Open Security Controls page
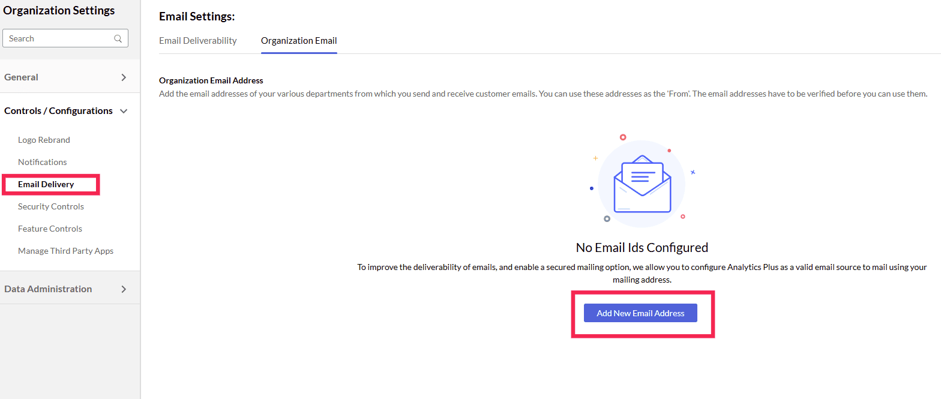This screenshot has height=399, width=941. [51, 206]
